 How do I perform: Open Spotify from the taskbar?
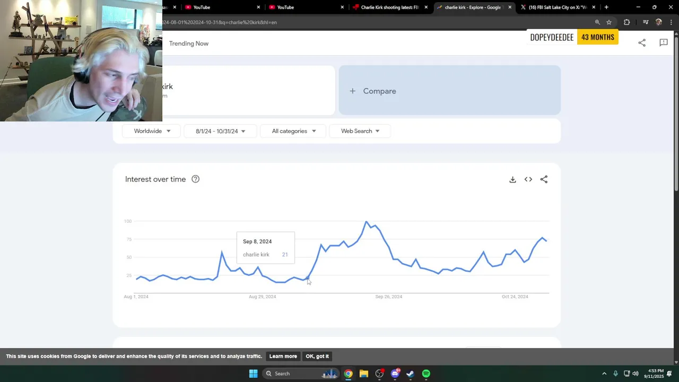426,374
